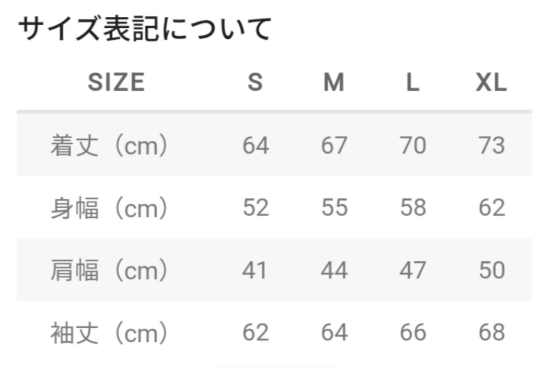
Task: Select the 着丈 value 70 for size L
Action: pyautogui.click(x=413, y=146)
